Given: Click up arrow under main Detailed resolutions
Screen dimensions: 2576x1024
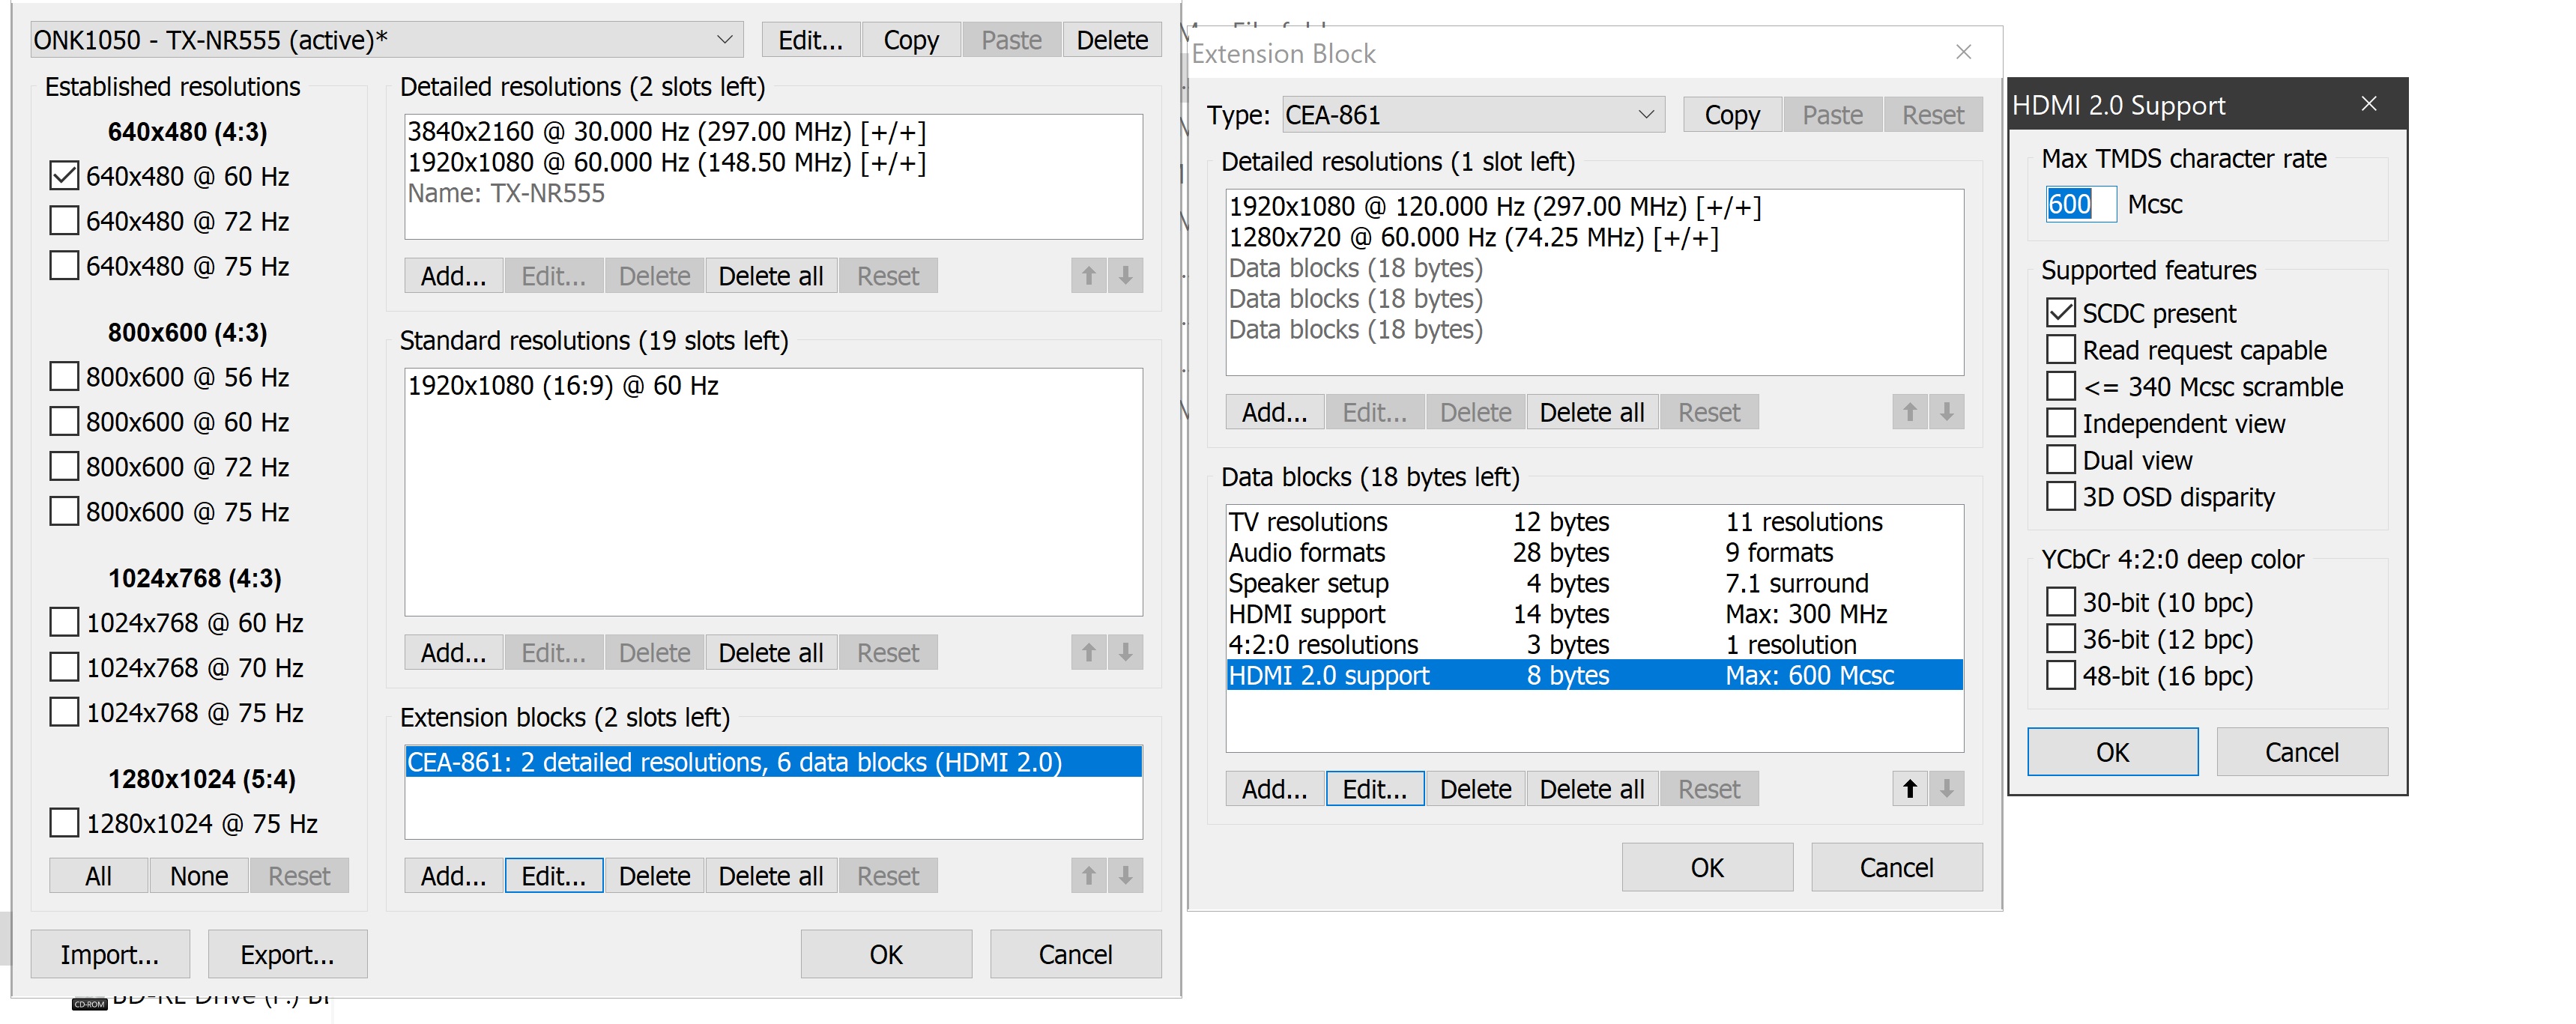Looking at the screenshot, I should (1088, 276).
